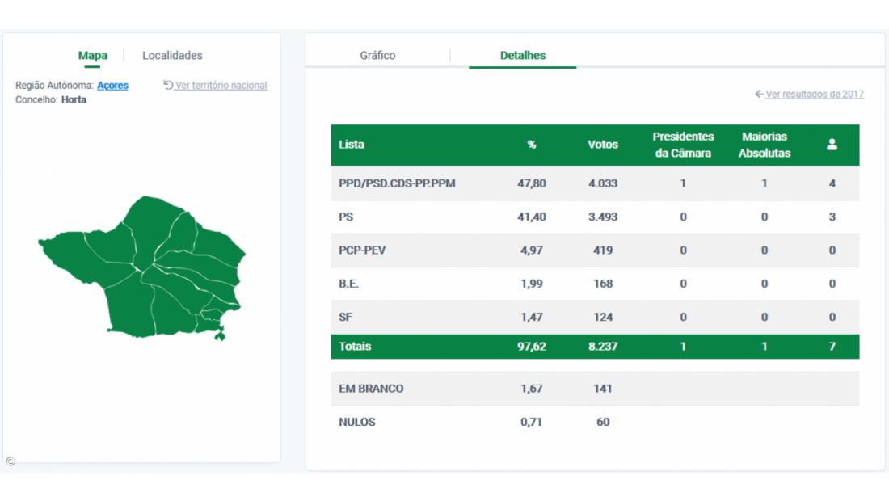Click the B.E. list name

[x=351, y=284]
